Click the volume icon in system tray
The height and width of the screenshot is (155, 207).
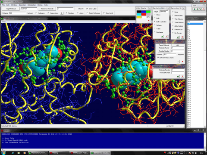tap(196, 153)
